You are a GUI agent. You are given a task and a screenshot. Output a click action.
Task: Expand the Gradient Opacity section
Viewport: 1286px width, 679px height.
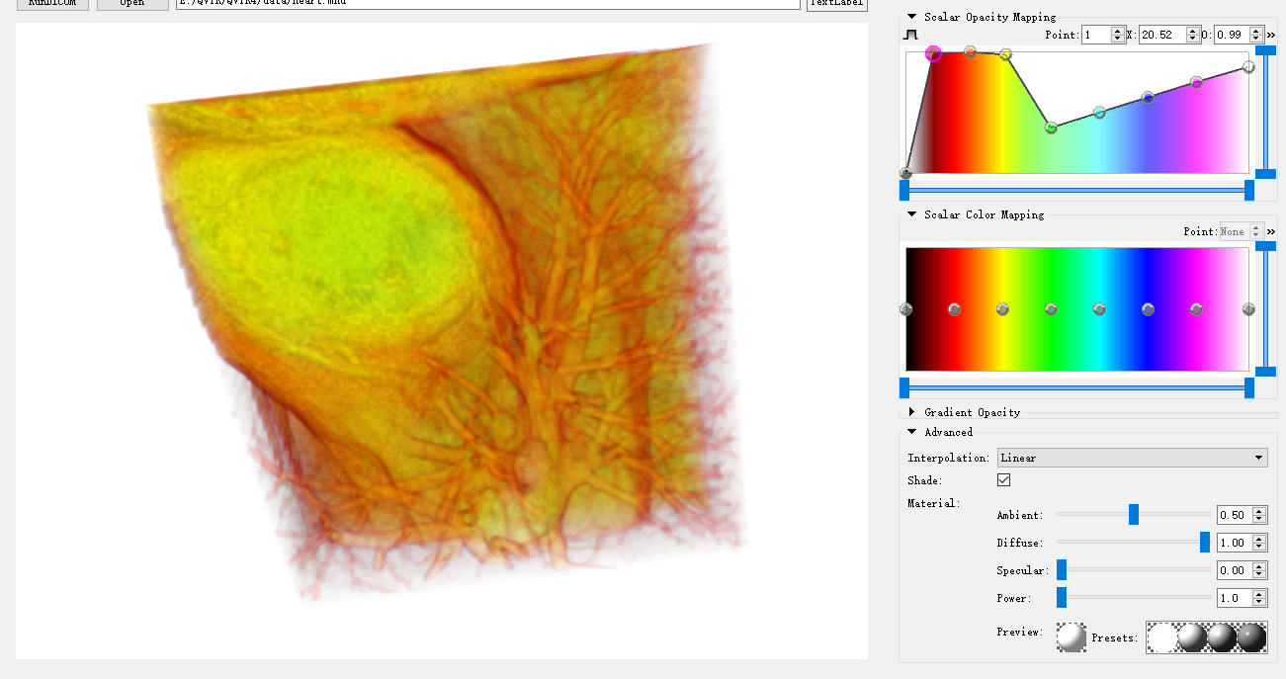click(912, 412)
